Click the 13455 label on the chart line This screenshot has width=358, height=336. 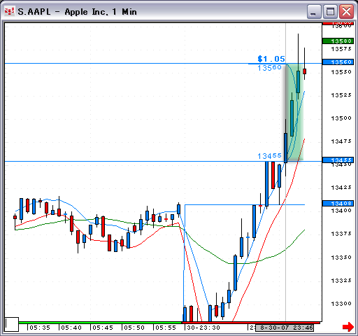pyautogui.click(x=269, y=155)
